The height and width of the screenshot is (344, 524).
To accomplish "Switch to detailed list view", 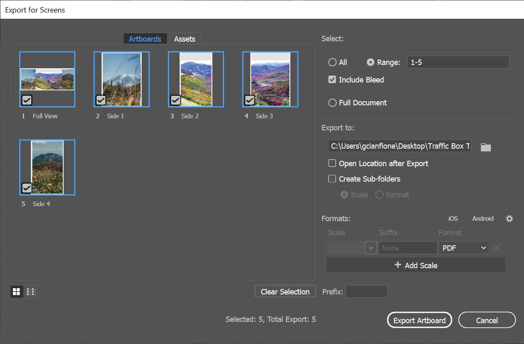I will 31,292.
